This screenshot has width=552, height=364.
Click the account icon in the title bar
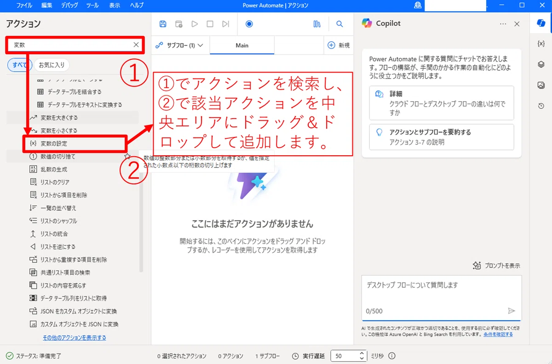coord(418,5)
